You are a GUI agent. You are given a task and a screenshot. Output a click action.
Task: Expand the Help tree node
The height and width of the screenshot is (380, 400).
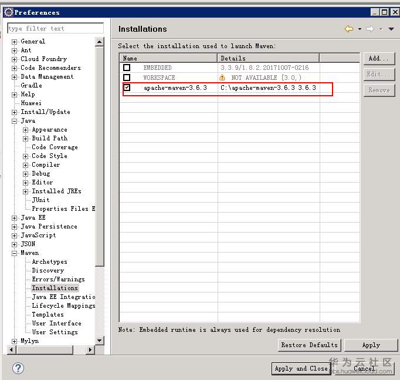tap(15, 95)
